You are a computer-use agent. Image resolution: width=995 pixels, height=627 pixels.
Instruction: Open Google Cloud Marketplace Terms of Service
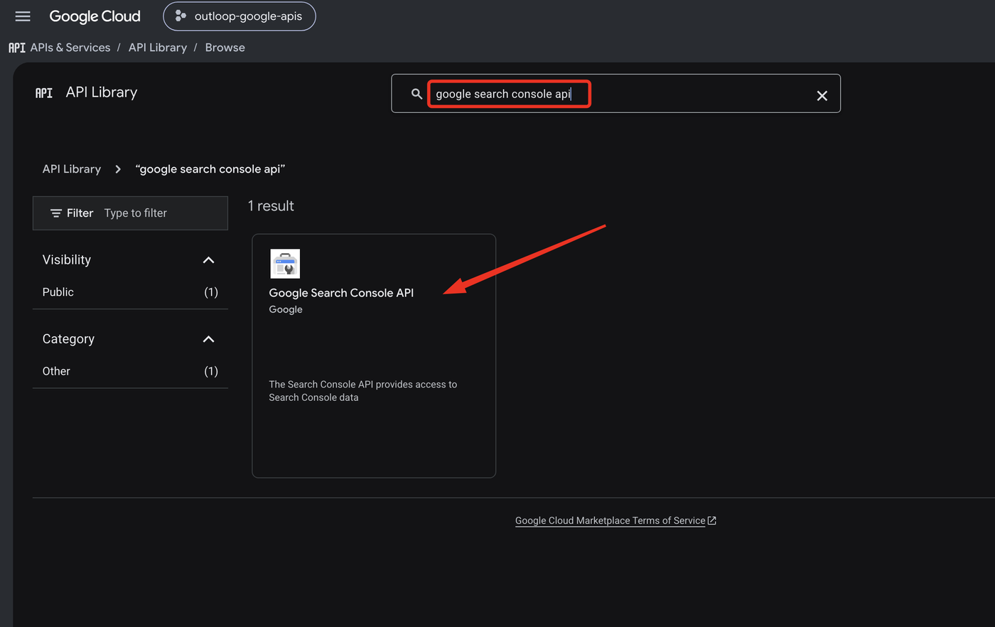(x=611, y=520)
